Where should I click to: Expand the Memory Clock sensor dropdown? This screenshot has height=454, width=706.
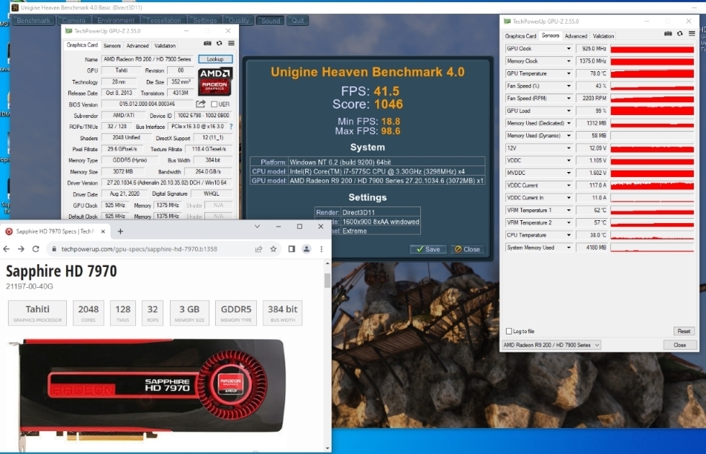(569, 61)
